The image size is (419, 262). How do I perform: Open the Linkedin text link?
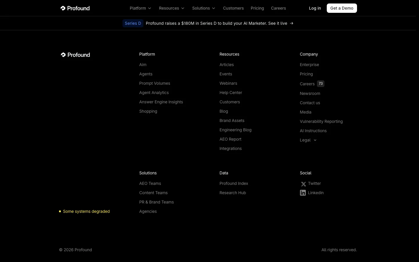(x=316, y=193)
